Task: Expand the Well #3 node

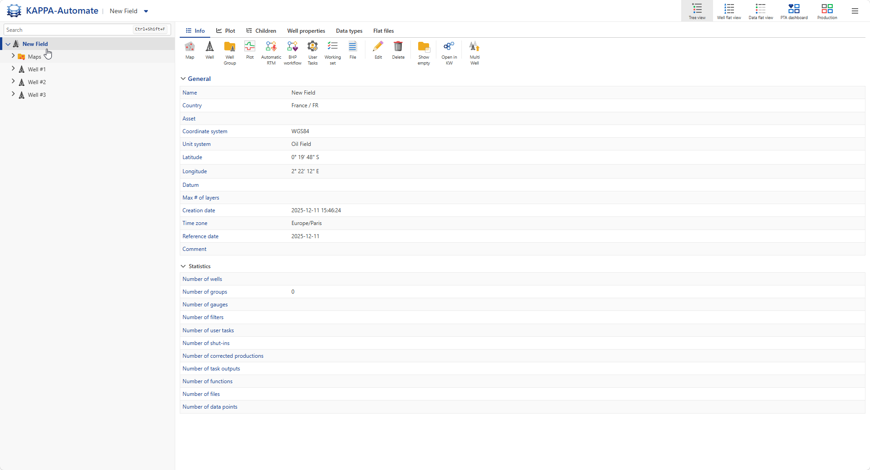Action: 13,94
